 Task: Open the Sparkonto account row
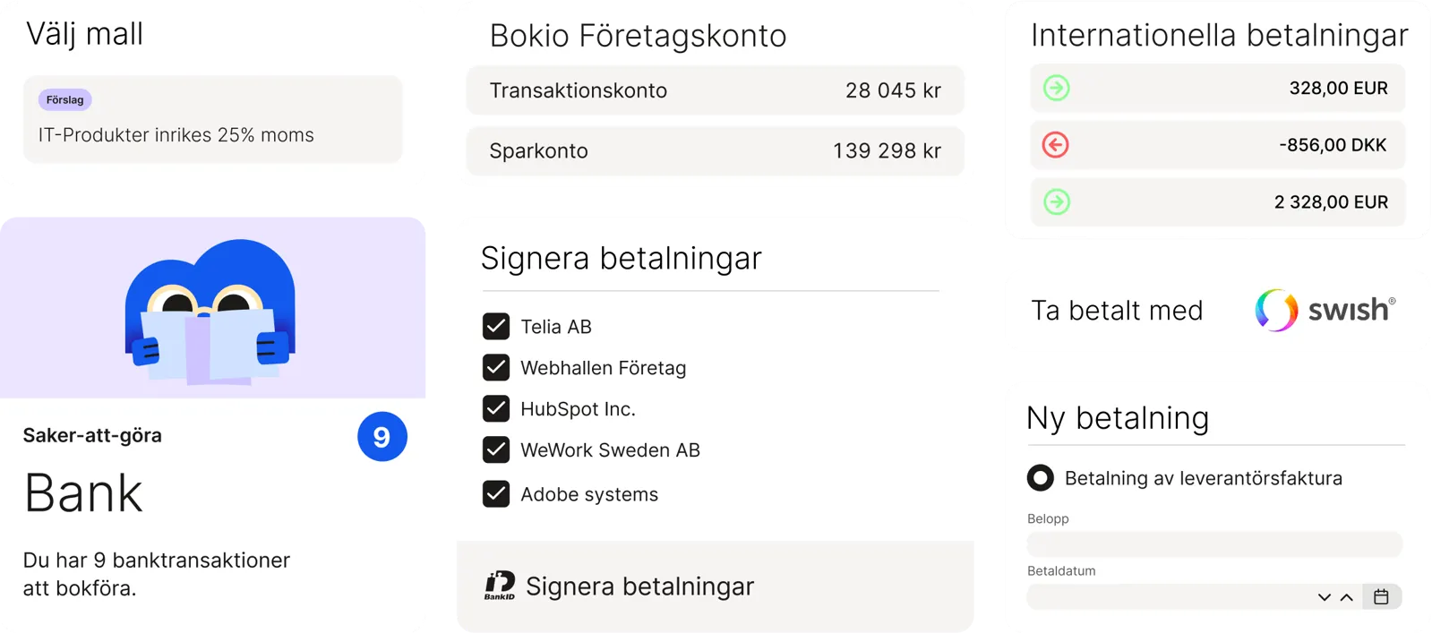[715, 150]
